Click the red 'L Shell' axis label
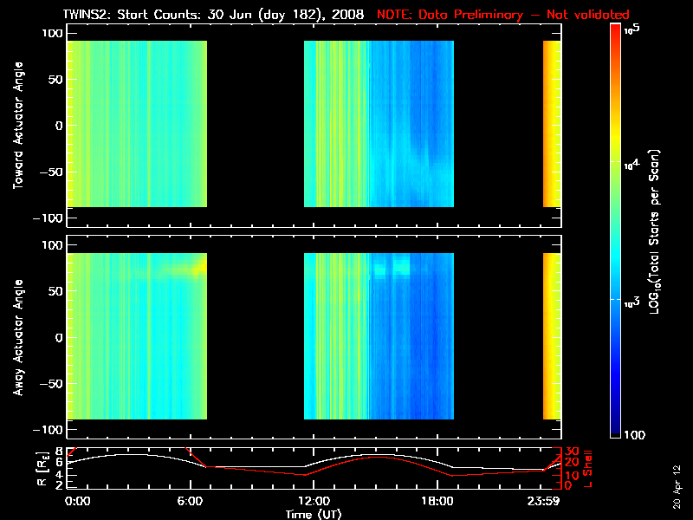 point(588,469)
